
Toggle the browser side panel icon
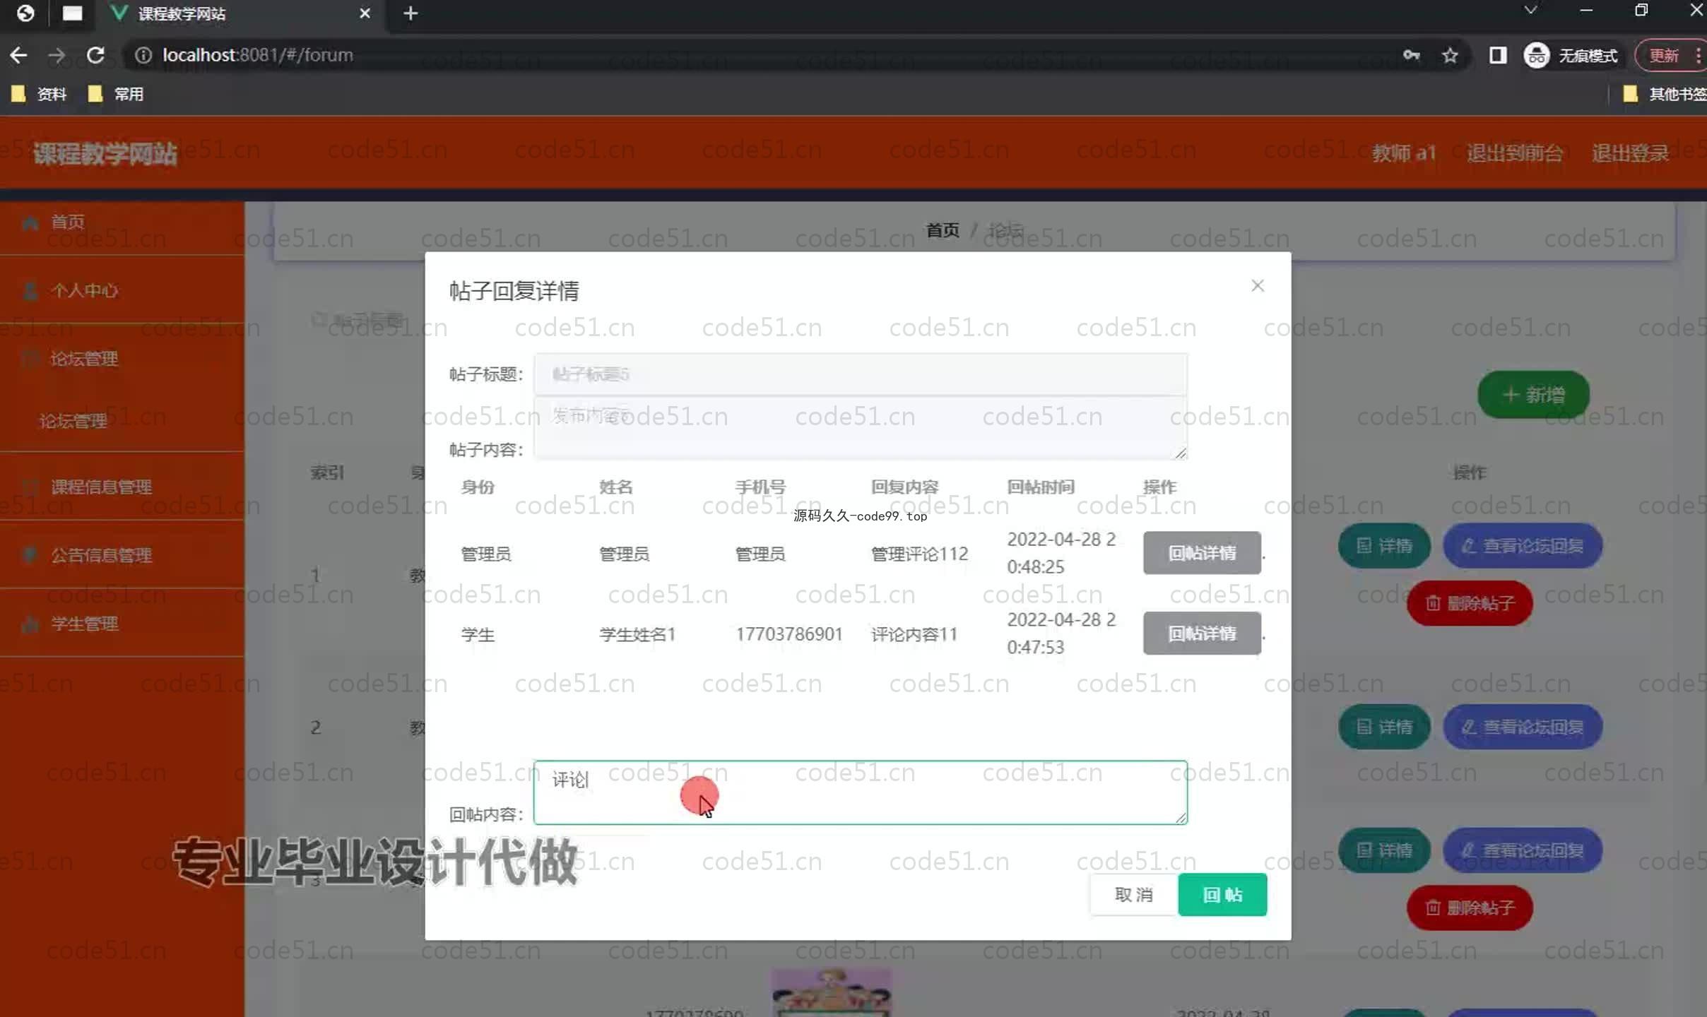pyautogui.click(x=1497, y=55)
